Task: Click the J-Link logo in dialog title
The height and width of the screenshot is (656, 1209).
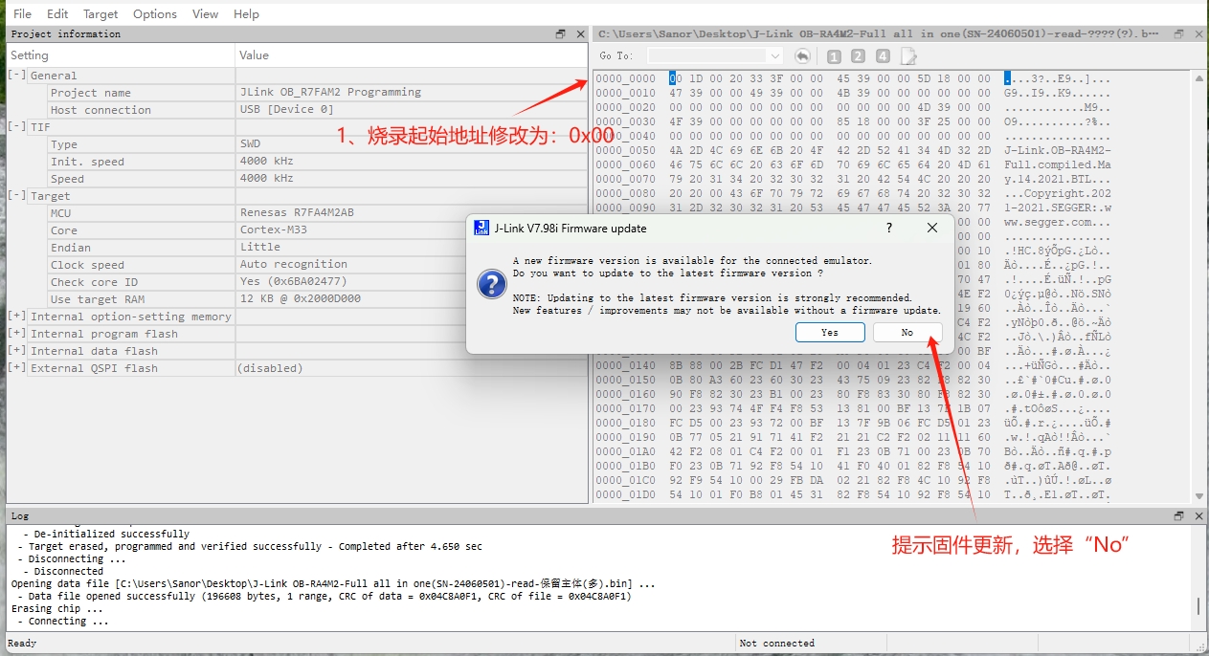Action: coord(482,229)
